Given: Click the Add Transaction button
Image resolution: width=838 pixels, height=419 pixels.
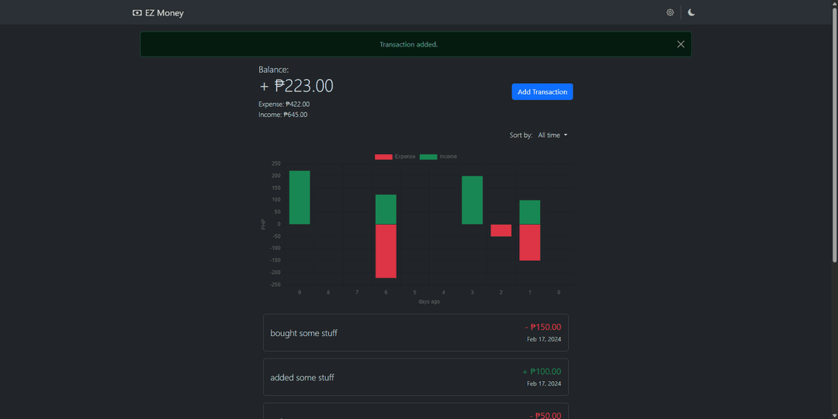Looking at the screenshot, I should tap(542, 92).
